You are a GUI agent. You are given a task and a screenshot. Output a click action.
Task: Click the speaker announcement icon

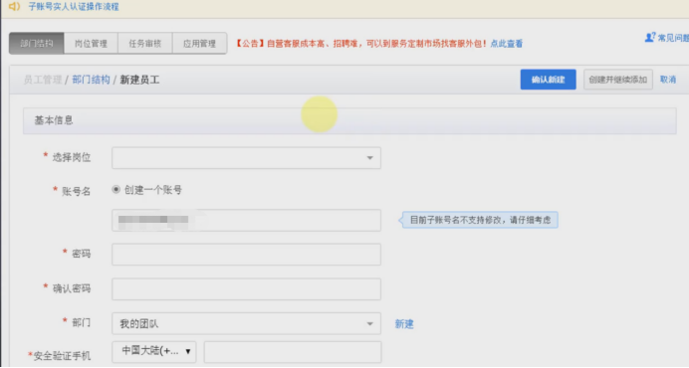pyautogui.click(x=15, y=7)
